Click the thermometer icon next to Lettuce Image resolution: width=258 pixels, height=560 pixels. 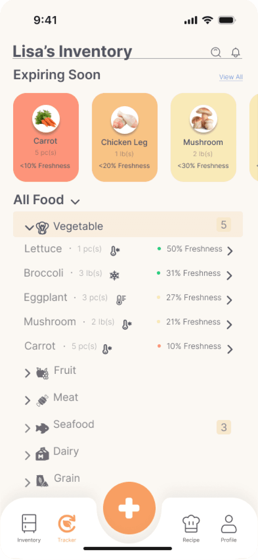[x=115, y=251]
